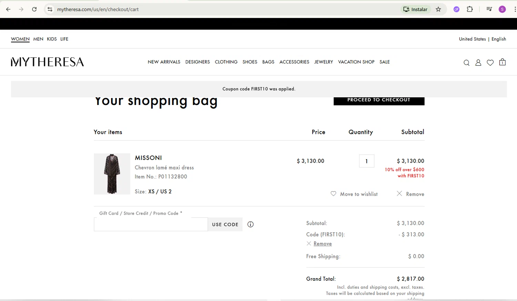Open SHOES menu
Viewport: 517px width, 301px height.
pos(250,62)
